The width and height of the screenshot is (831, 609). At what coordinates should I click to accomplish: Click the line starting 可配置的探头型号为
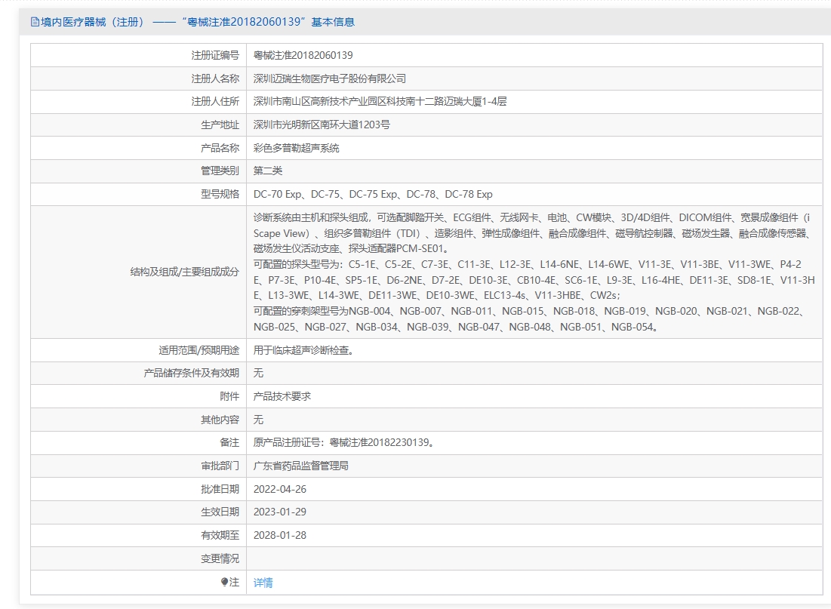coord(528,264)
